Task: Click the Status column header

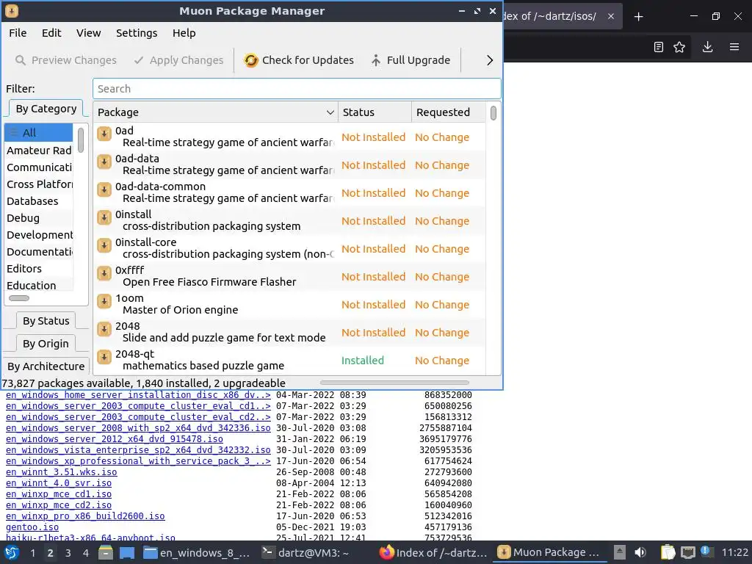Action: click(x=375, y=112)
